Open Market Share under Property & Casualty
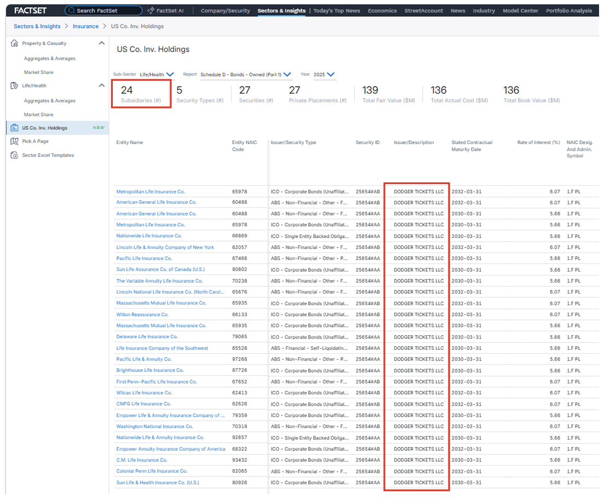The image size is (604, 499). [38, 72]
